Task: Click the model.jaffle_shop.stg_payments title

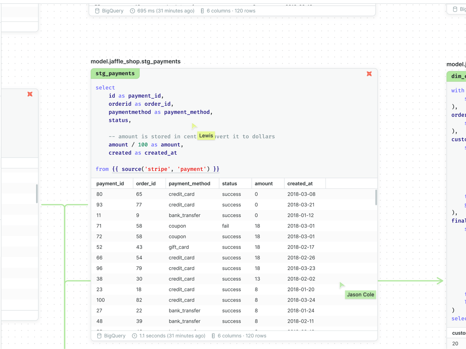Action: pyautogui.click(x=135, y=61)
